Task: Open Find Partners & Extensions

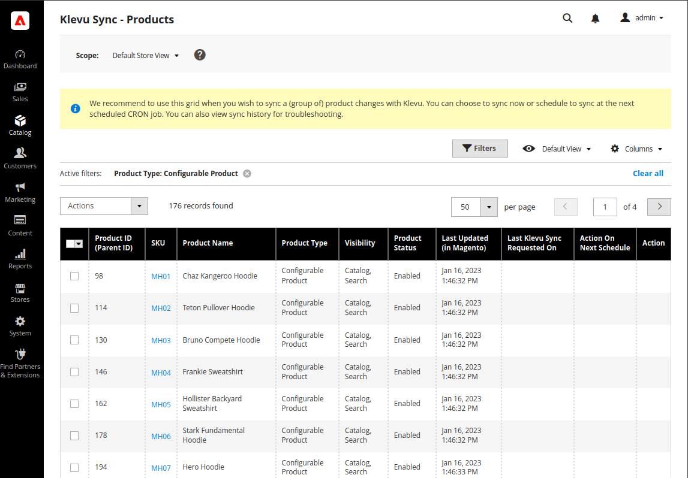Action: (20, 364)
